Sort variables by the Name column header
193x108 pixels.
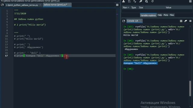126,7
